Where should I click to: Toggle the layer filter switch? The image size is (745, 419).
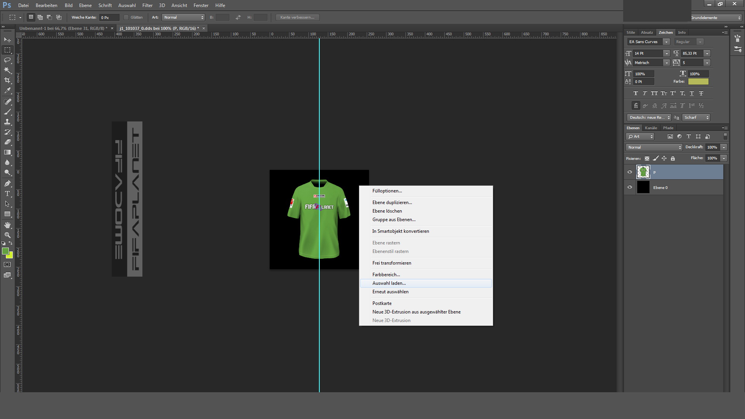725,137
